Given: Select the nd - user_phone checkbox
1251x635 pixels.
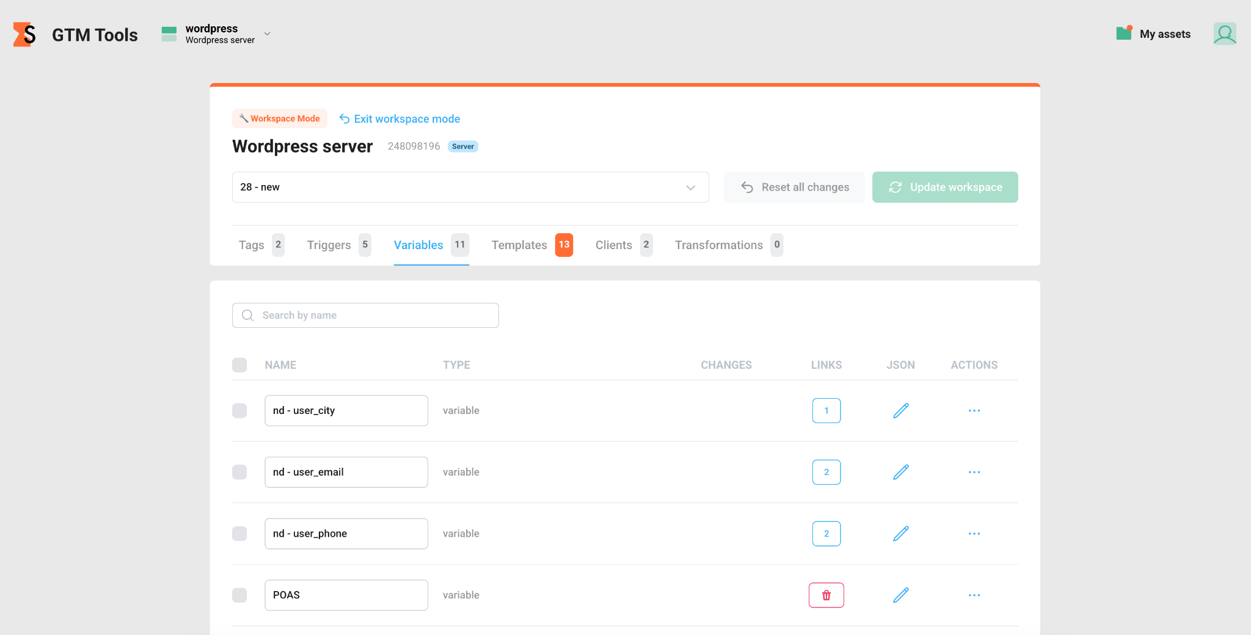Looking at the screenshot, I should [239, 534].
